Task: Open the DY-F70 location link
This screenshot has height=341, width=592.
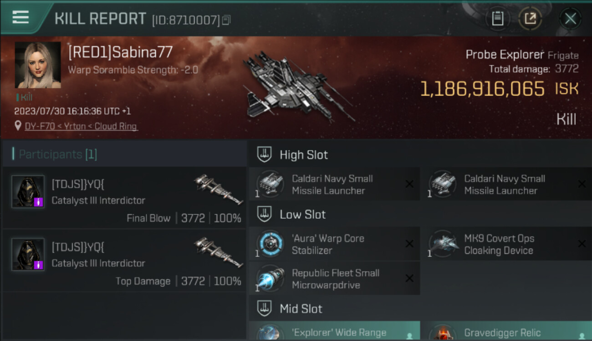Action: tap(81, 126)
